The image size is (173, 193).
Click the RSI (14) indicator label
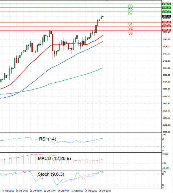[x=48, y=139]
